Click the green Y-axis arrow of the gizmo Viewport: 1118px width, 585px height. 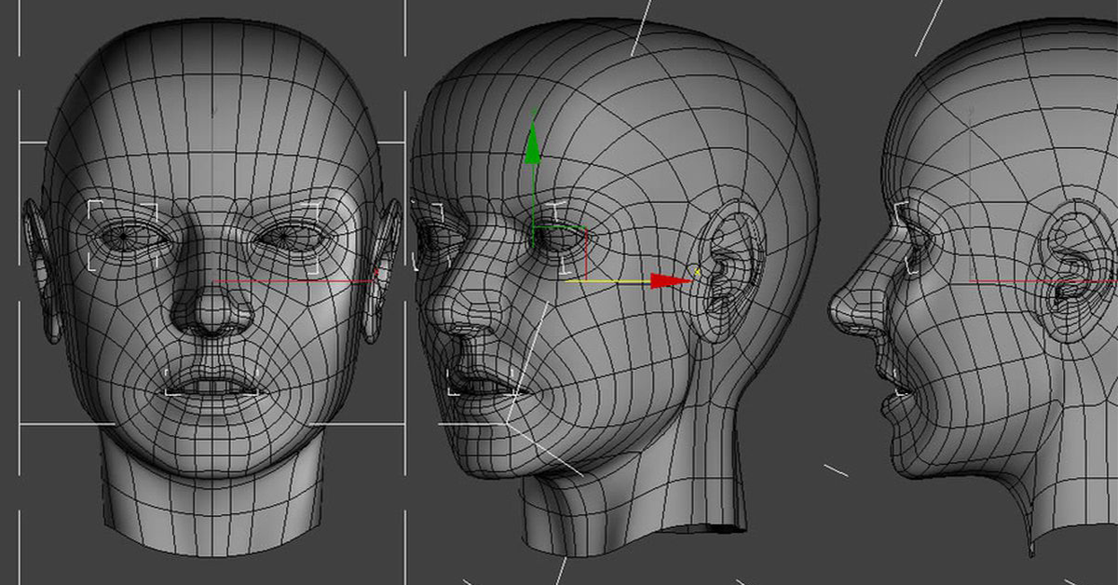click(532, 146)
